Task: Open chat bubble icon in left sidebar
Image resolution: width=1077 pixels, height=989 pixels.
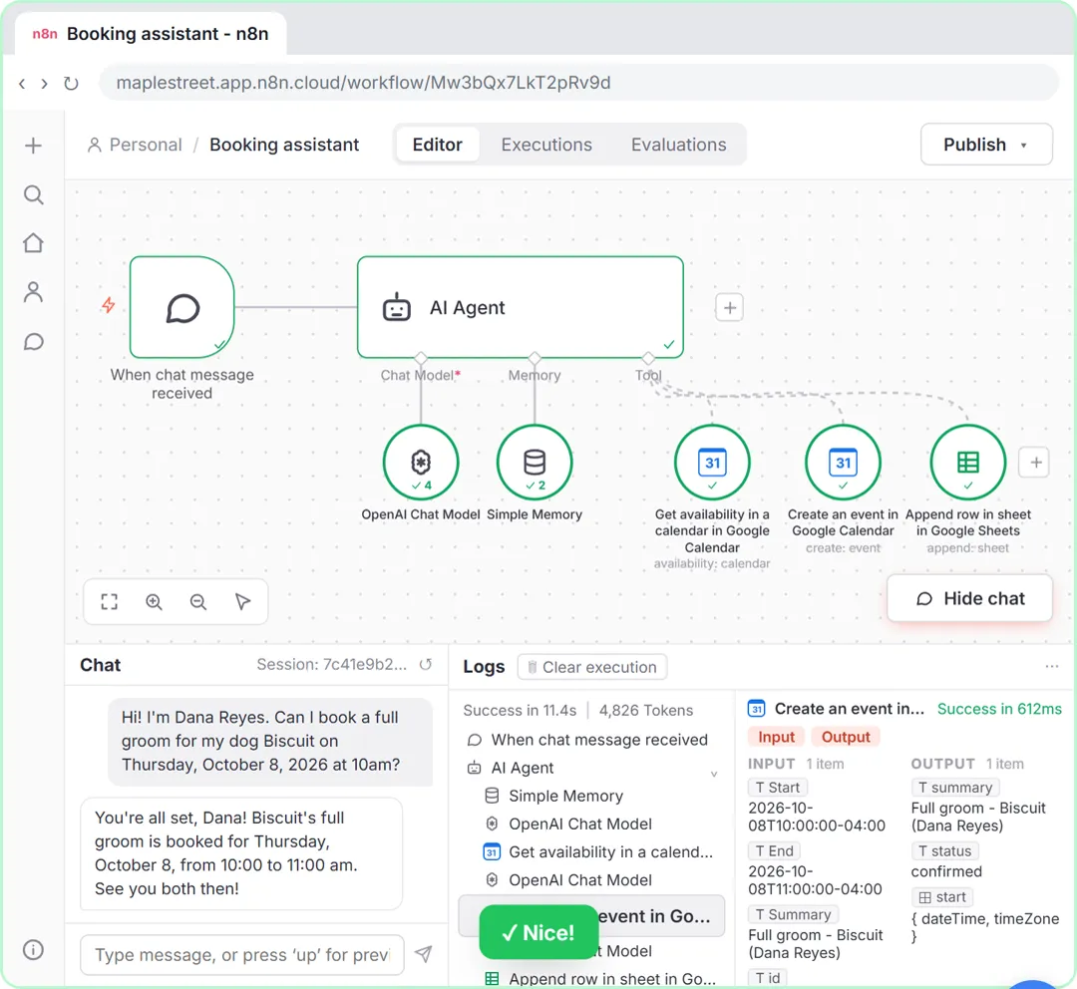Action: 33,341
